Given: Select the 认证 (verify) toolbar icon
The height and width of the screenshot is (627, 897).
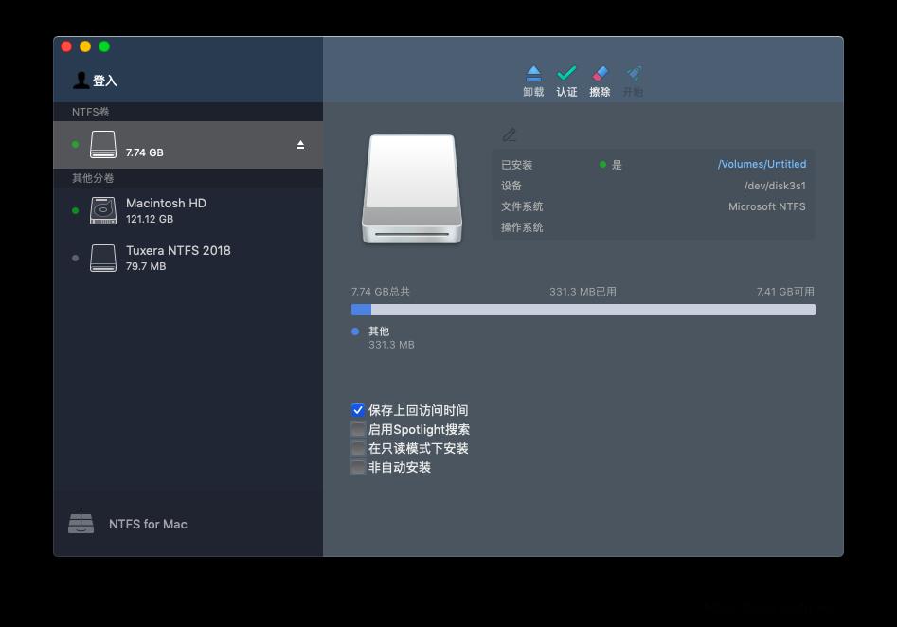Looking at the screenshot, I should point(566,80).
